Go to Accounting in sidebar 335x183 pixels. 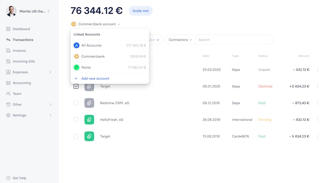[22, 83]
